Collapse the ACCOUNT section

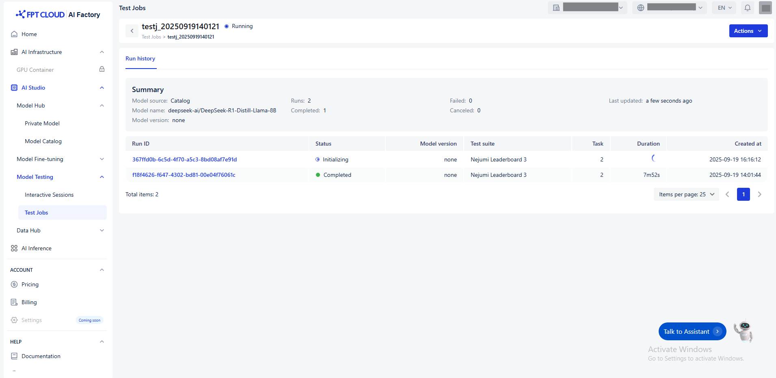[102, 270]
